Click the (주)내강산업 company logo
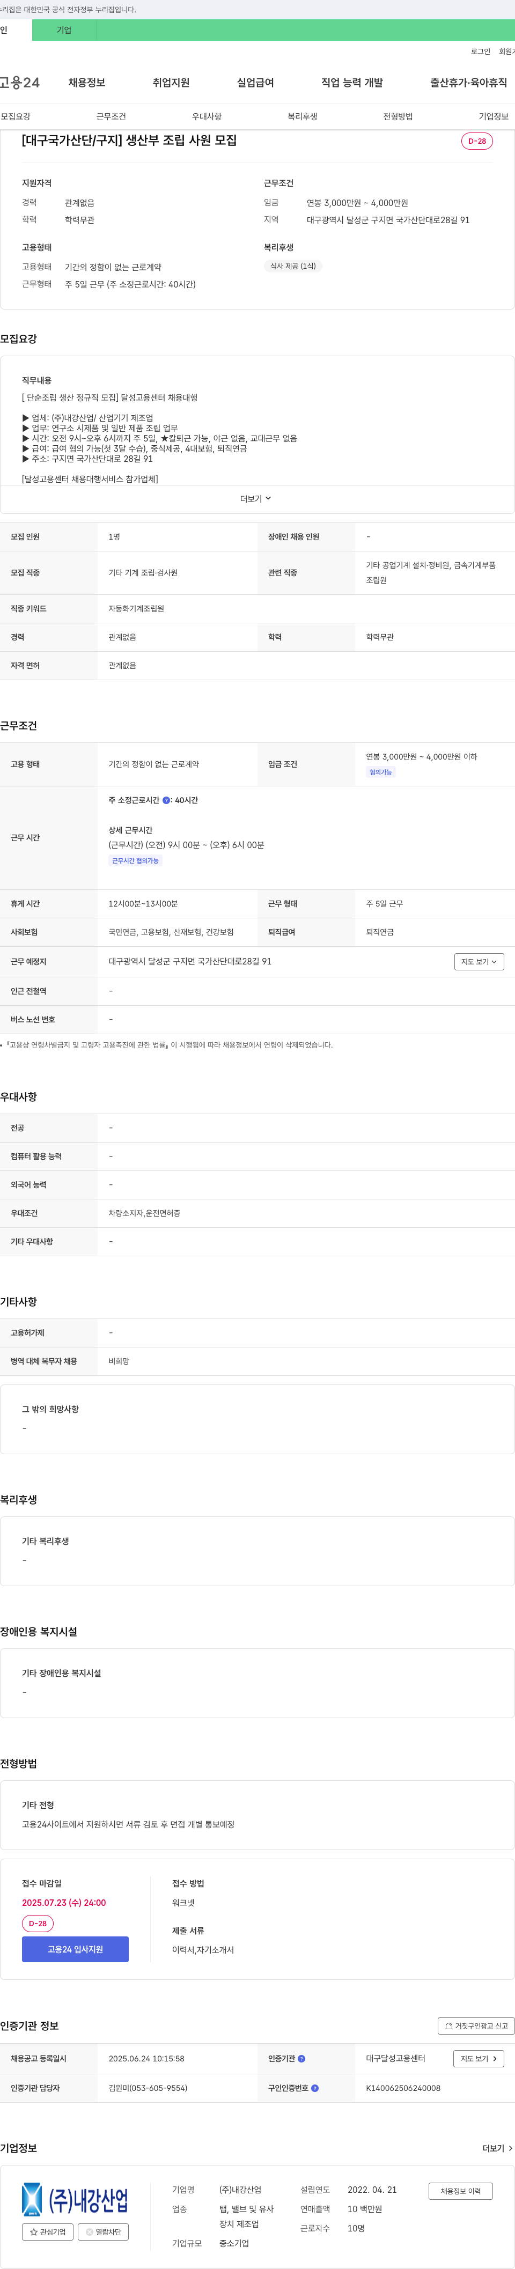 coord(76,2199)
